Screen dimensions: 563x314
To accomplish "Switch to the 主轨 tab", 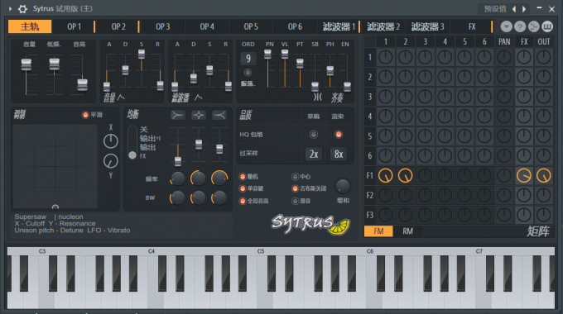I will point(30,26).
